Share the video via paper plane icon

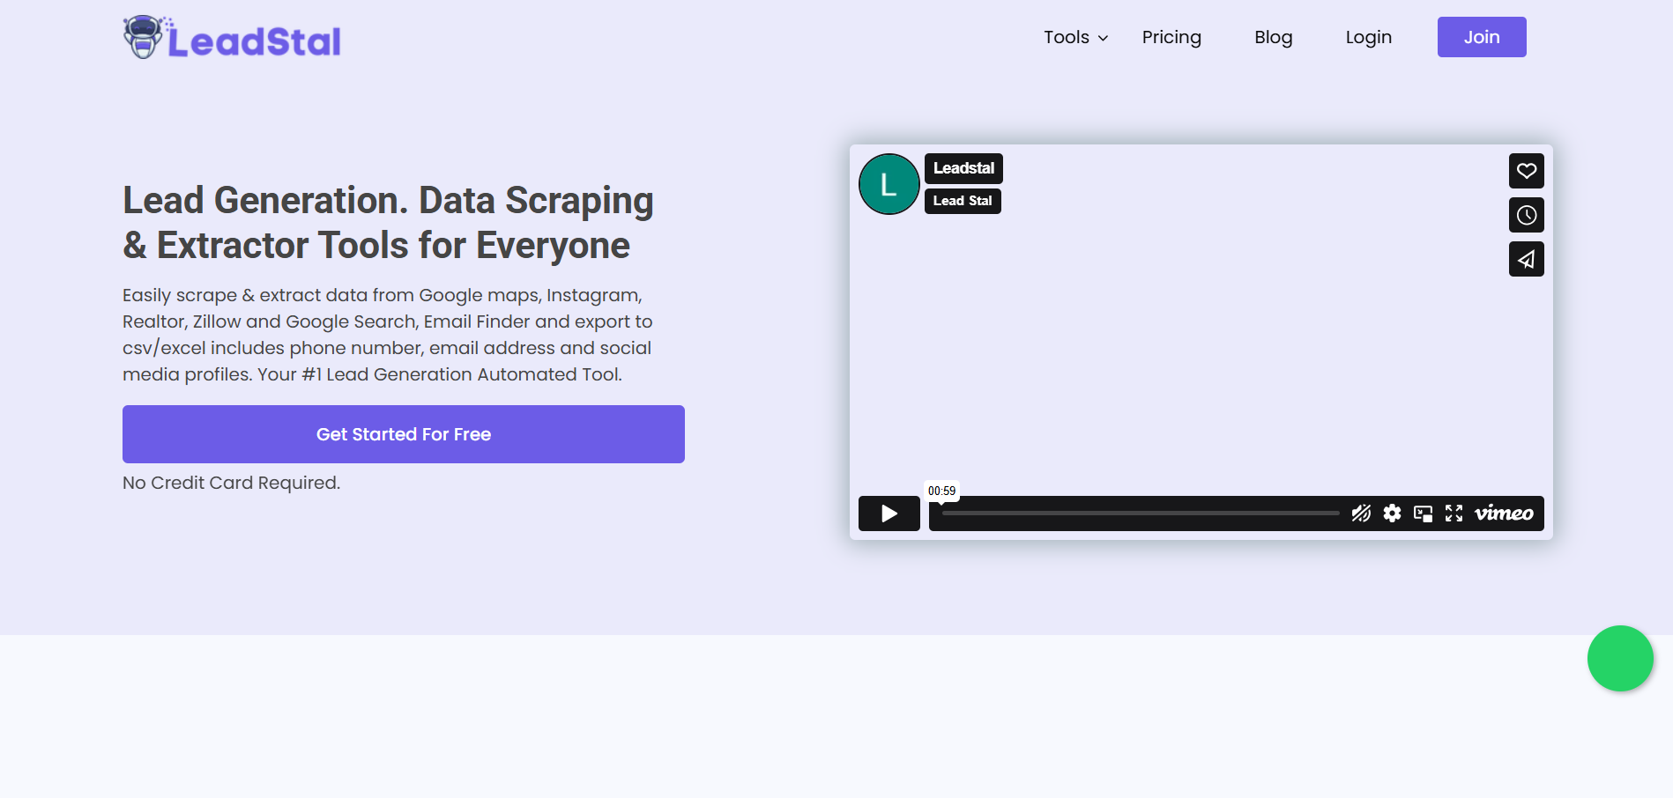tap(1526, 259)
